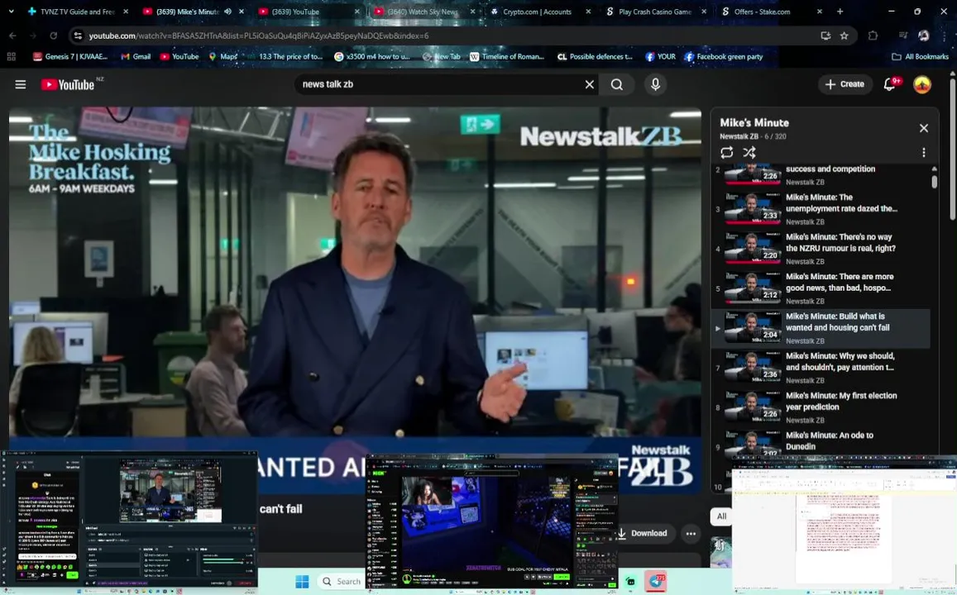Click the install/cast icon in address bar
Viewport: 957px width, 595px height.
pos(825,36)
